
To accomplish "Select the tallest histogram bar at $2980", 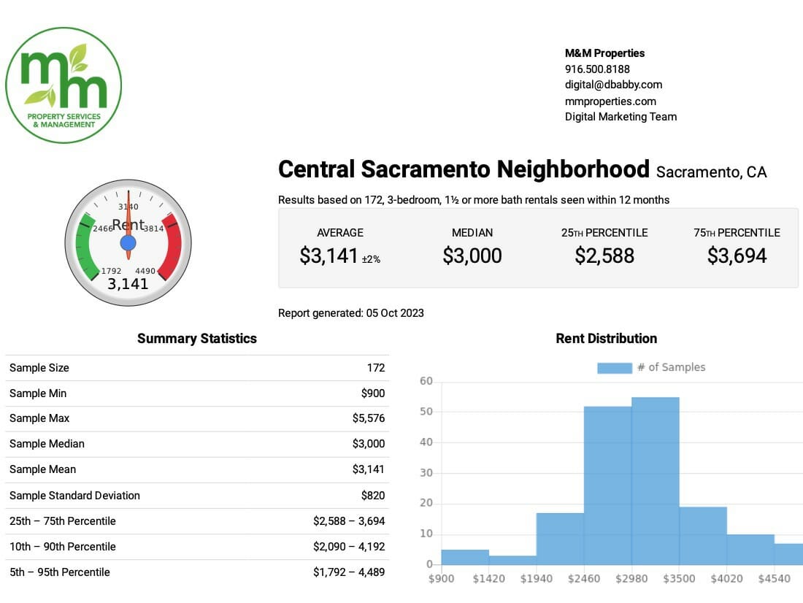I will 655,482.
